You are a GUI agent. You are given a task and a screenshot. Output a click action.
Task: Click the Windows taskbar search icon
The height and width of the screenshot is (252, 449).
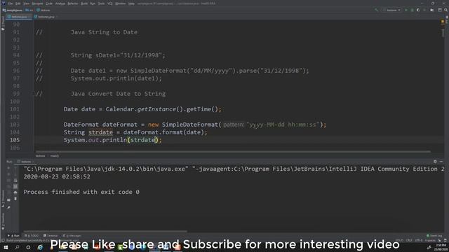point(17,247)
